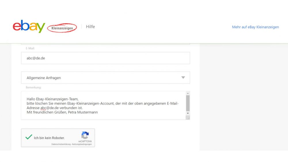Click the textarea scrollbar thumb
This screenshot has width=288, height=162.
coord(188,103)
